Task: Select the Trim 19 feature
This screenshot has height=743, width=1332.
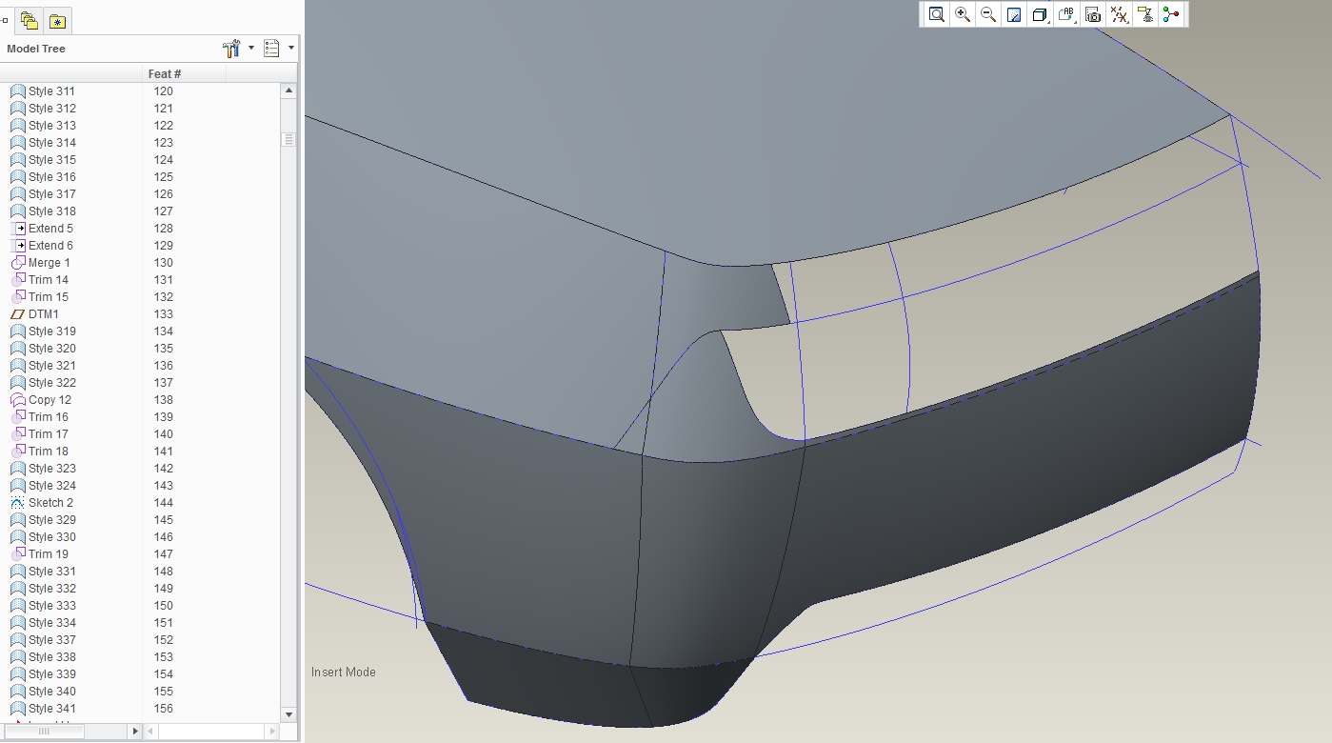Action: 48,554
